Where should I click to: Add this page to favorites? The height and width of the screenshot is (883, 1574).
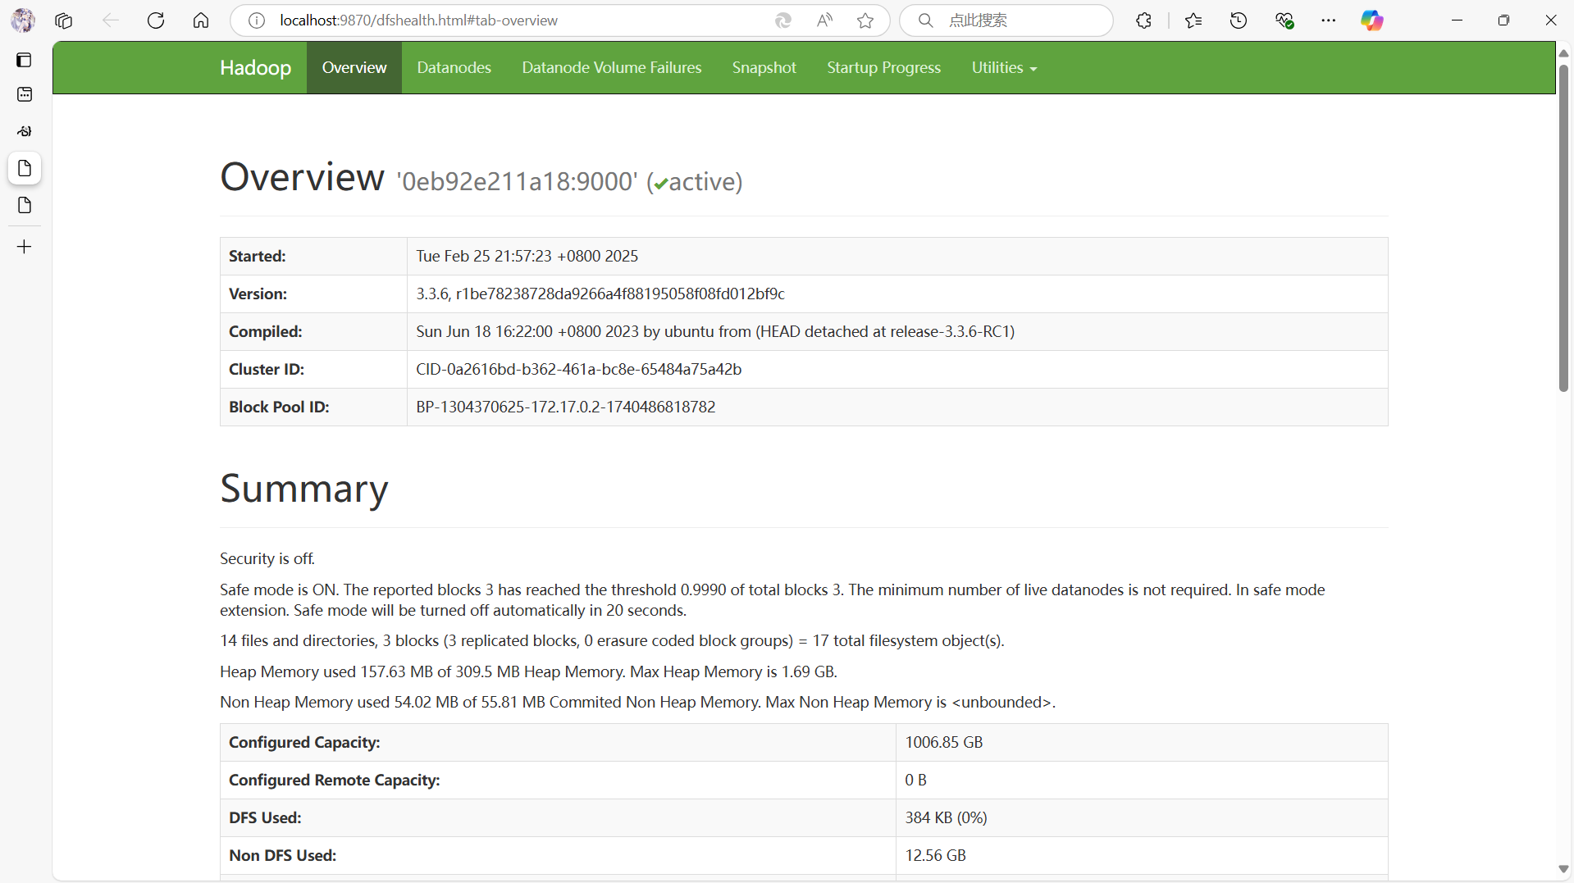(865, 20)
